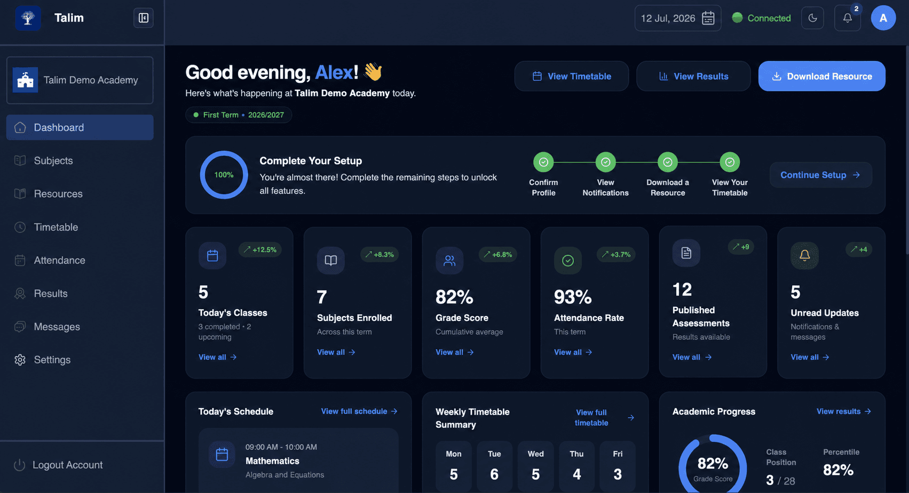Click the 100% setup progress ring
The width and height of the screenshot is (909, 493).
tap(224, 175)
